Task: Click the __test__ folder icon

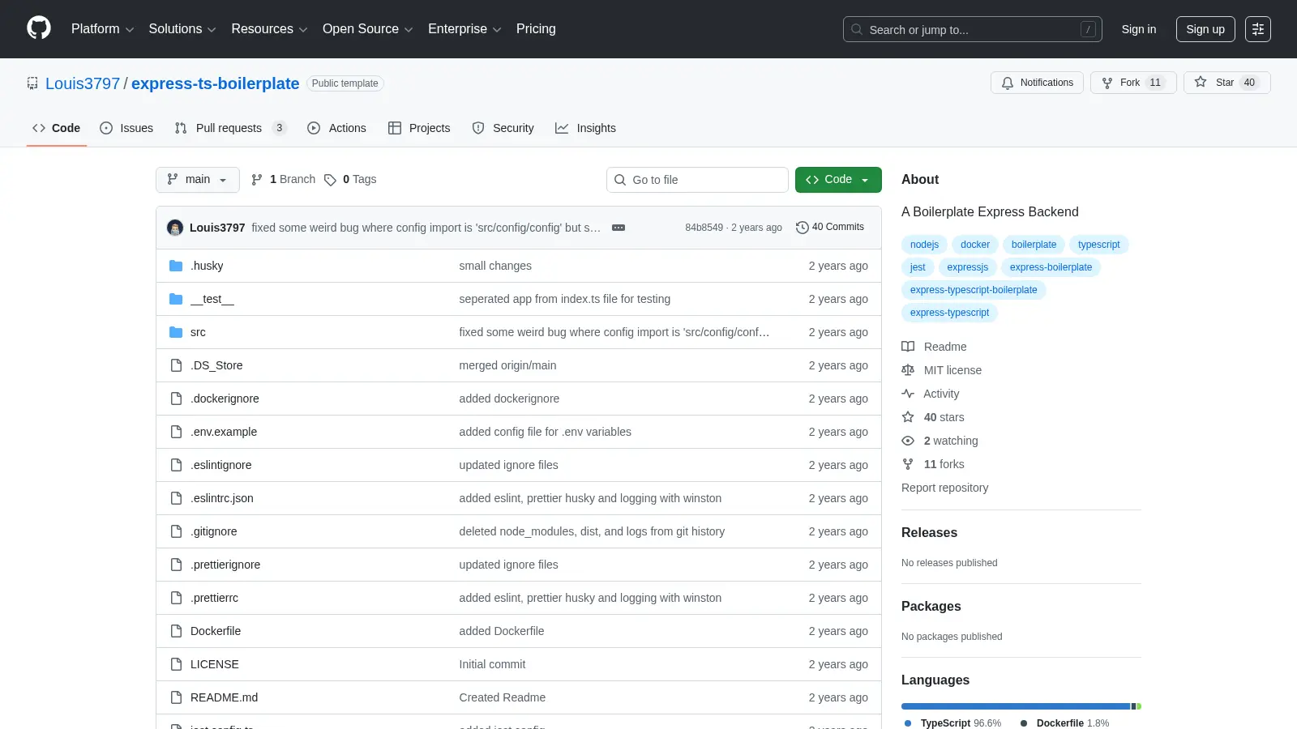Action: point(176,299)
